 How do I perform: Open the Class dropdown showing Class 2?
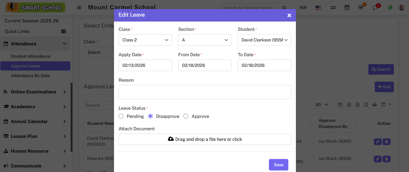click(145, 40)
